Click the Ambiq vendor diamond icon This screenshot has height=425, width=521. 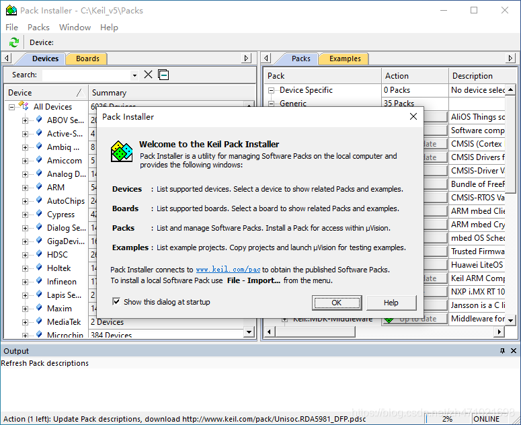[39, 146]
